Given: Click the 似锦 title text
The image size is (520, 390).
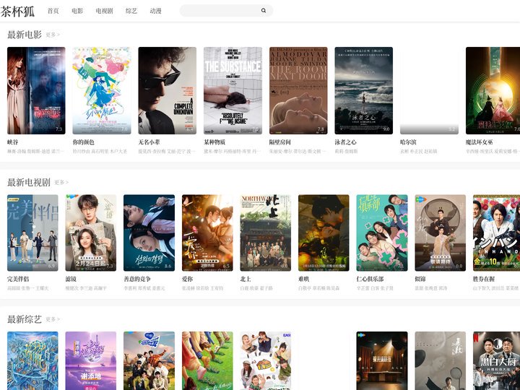Looking at the screenshot, I should point(420,279).
